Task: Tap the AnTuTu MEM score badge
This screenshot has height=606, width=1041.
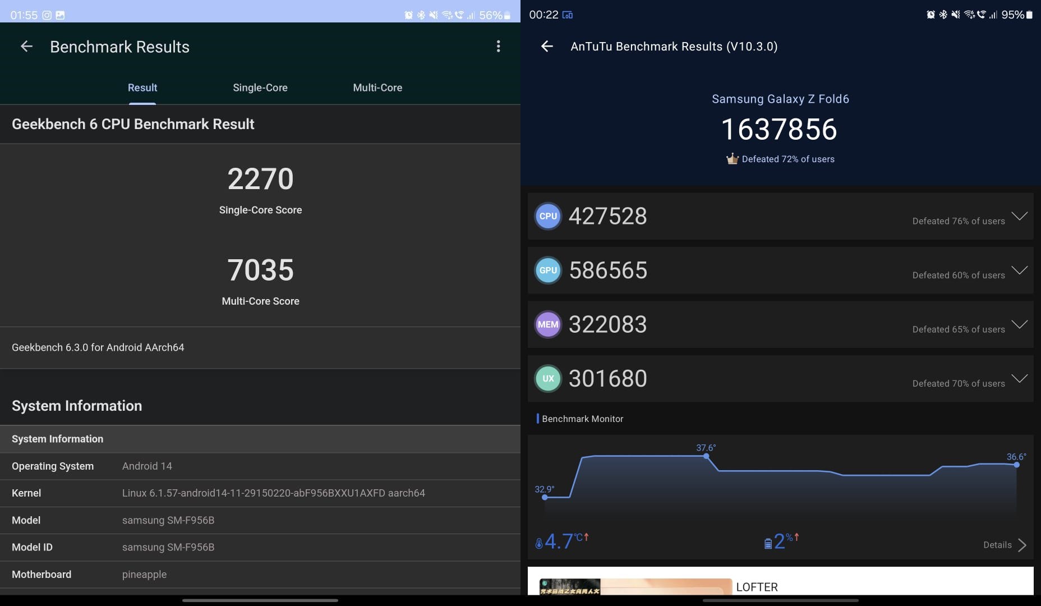Action: point(548,324)
